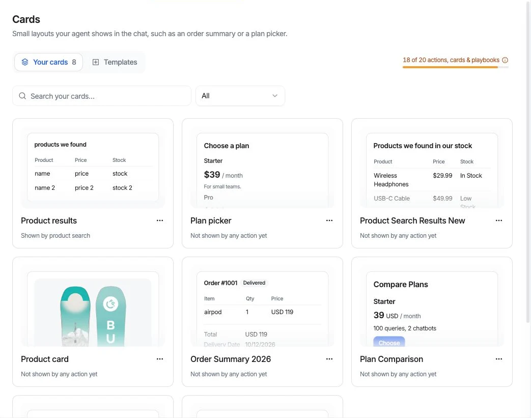This screenshot has height=418, width=531.
Task: Open the Product Search Results New options menu
Action: (499, 220)
